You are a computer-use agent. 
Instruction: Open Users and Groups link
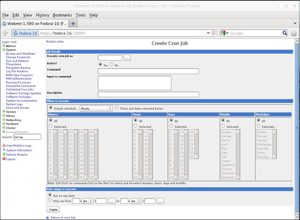pyautogui.click(x=18, y=108)
